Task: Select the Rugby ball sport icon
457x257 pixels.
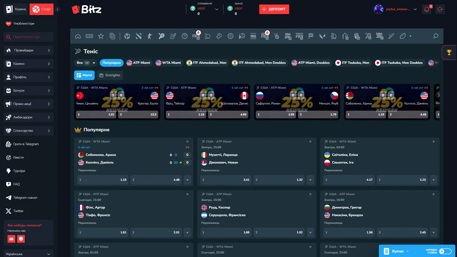Action: 402,36
